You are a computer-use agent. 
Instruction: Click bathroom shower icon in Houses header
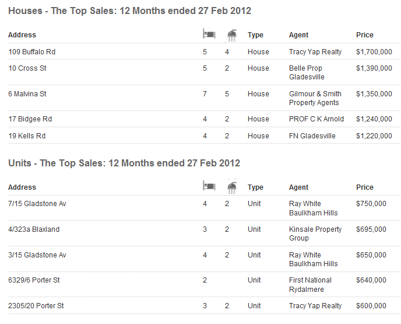pyautogui.click(x=232, y=35)
